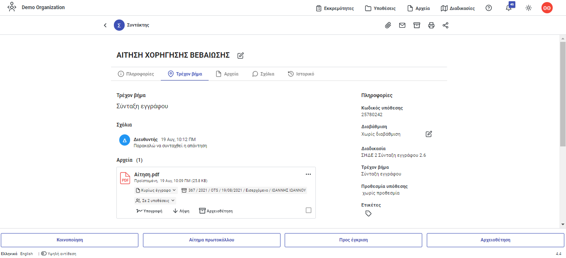
Task: Open three-dots menu for Αίτηση.pdf
Action: pos(308,174)
